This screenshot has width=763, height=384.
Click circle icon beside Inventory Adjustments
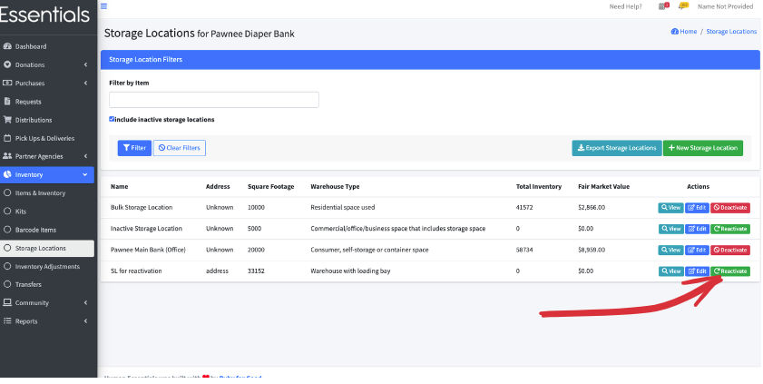tap(7, 266)
